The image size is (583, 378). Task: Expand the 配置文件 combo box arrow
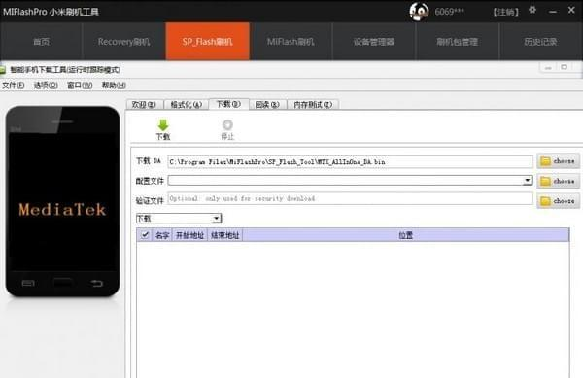[x=528, y=181]
